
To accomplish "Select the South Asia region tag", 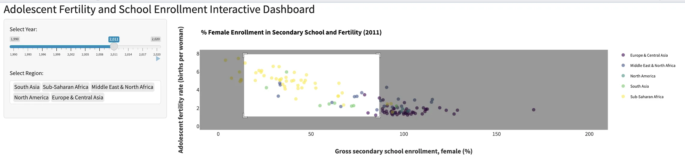I will pyautogui.click(x=27, y=87).
